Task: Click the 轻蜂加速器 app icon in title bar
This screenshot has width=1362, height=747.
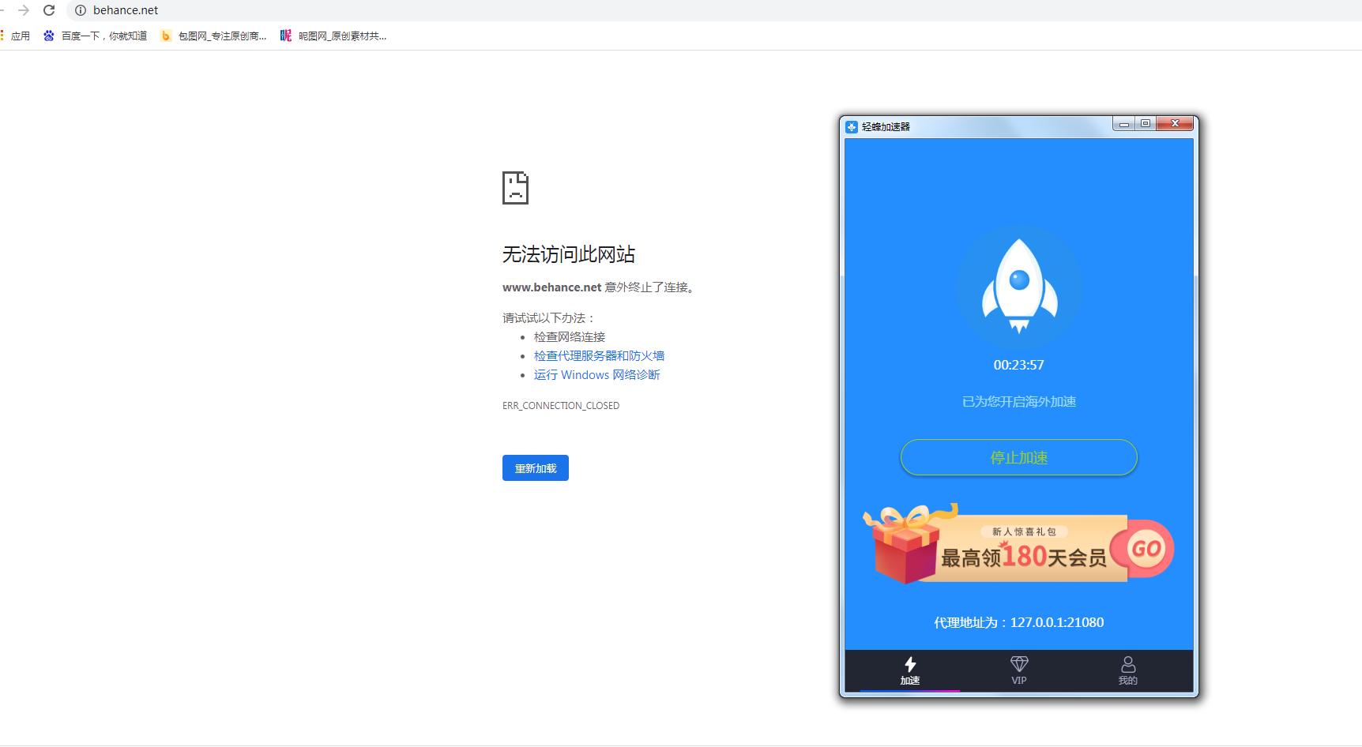Action: pyautogui.click(x=852, y=126)
